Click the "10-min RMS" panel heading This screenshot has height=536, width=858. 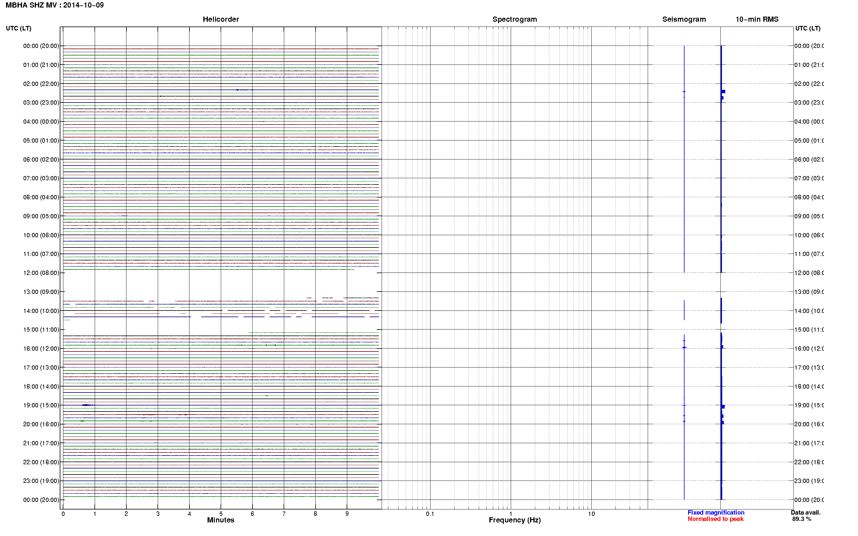point(757,19)
